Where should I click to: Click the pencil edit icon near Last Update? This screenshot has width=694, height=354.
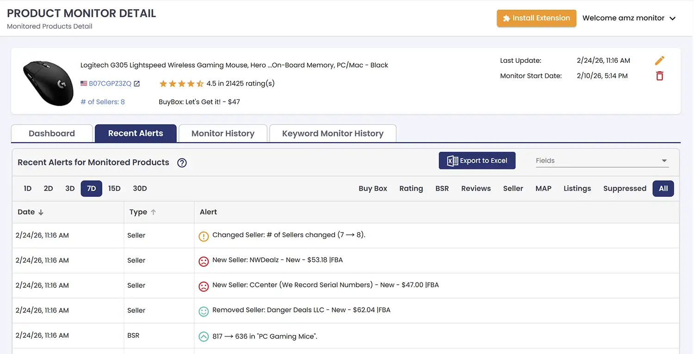660,60
